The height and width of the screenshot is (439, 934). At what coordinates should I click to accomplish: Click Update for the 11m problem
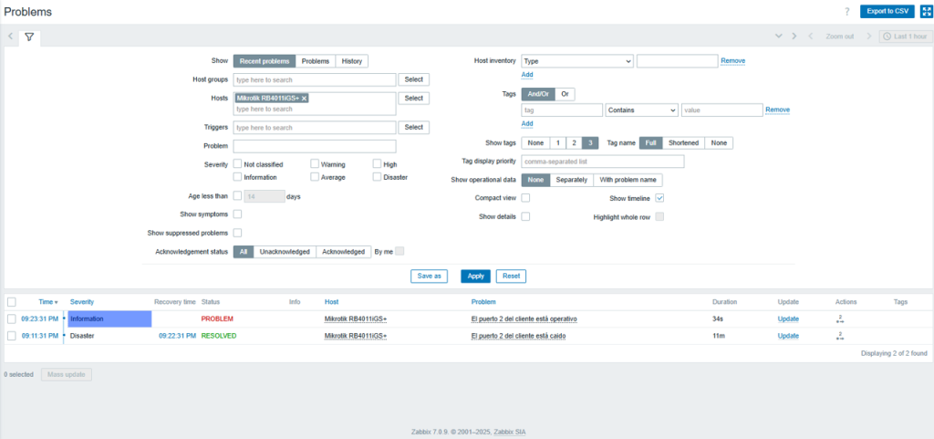pos(788,336)
